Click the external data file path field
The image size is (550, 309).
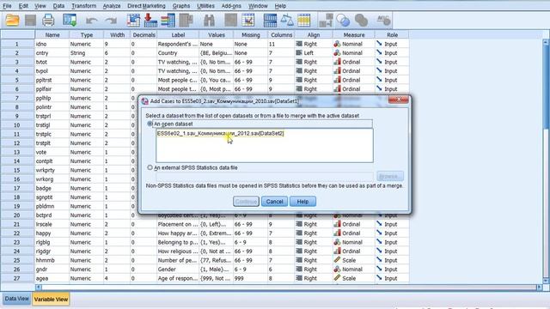pos(265,176)
